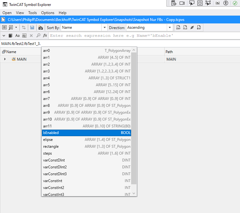Choose arr6 from the autocomplete list
Screen dimensions: 240x213
pos(87,92)
